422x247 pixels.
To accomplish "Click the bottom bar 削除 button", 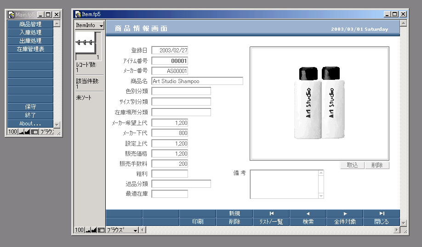I will [x=234, y=222].
